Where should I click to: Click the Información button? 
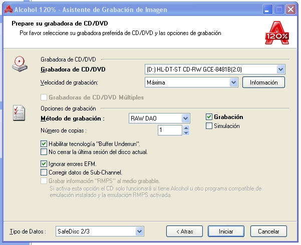pyautogui.click(x=263, y=82)
